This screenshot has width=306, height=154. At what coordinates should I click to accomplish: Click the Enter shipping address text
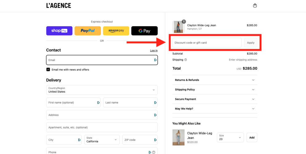(x=243, y=60)
